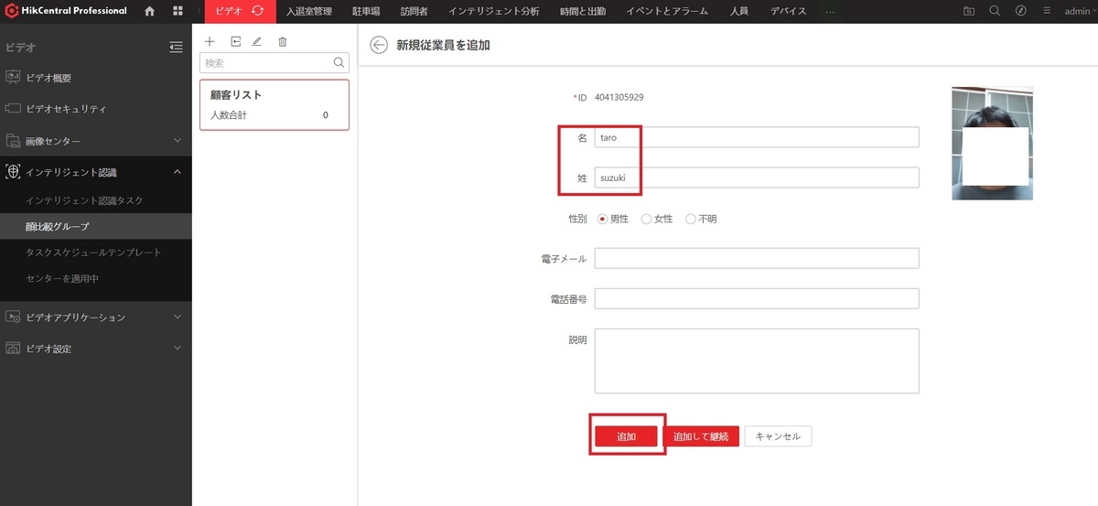The width and height of the screenshot is (1098, 506).
Task: Go to the home page icon
Action: point(149,11)
